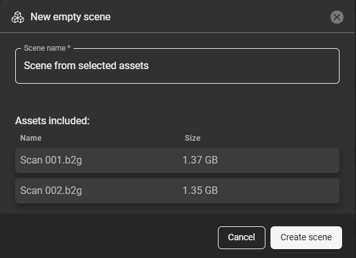Click the 1.35 GB size value
Screen dimensions: 356x258
(x=200, y=191)
